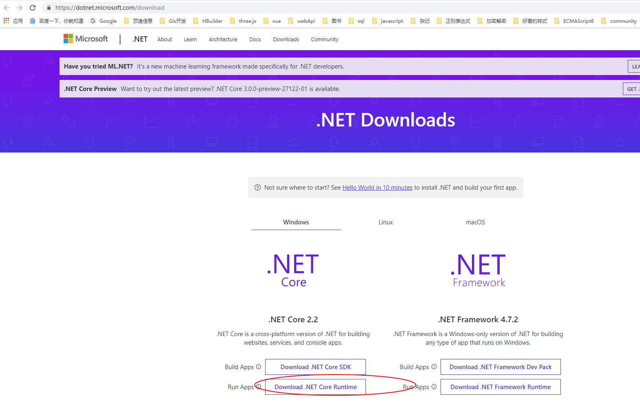Open the 图书 bookmark folder
The width and height of the screenshot is (640, 403).
click(332, 21)
